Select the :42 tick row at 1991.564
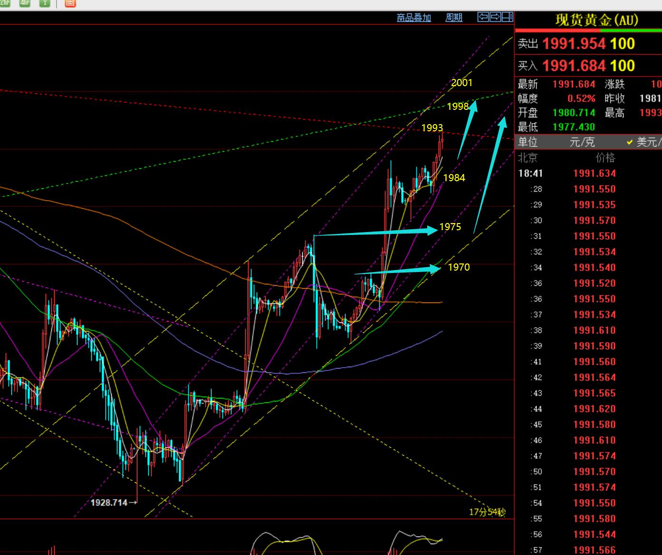Image resolution: width=662 pixels, height=555 pixels. [588, 377]
